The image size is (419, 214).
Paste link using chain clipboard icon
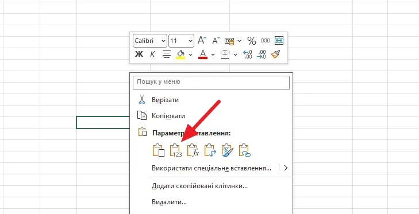(x=245, y=150)
